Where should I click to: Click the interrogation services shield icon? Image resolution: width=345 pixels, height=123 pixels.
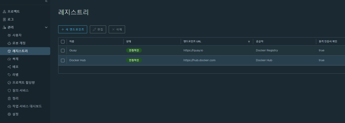click(9, 91)
